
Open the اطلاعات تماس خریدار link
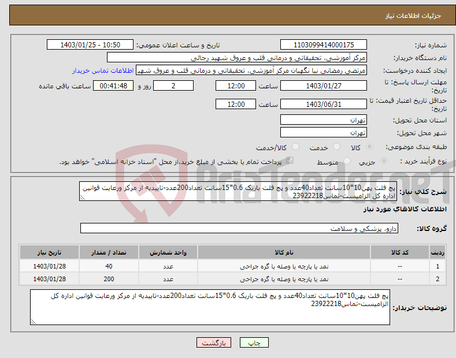pyautogui.click(x=103, y=70)
